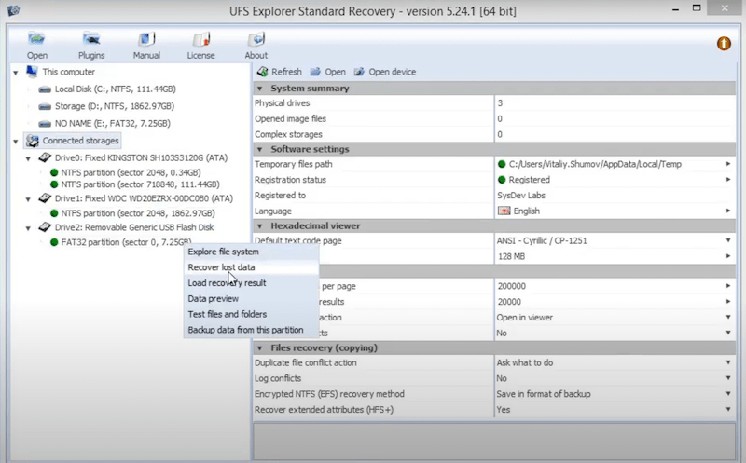The height and width of the screenshot is (463, 746).
Task: Collapse the Drive2 USB Flash node
Action: [x=28, y=228]
